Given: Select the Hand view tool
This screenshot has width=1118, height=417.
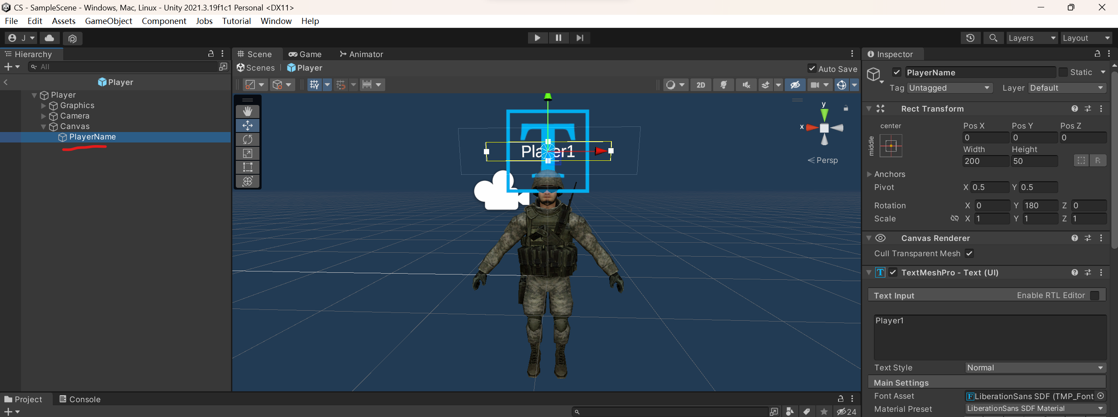Looking at the screenshot, I should click(x=248, y=112).
